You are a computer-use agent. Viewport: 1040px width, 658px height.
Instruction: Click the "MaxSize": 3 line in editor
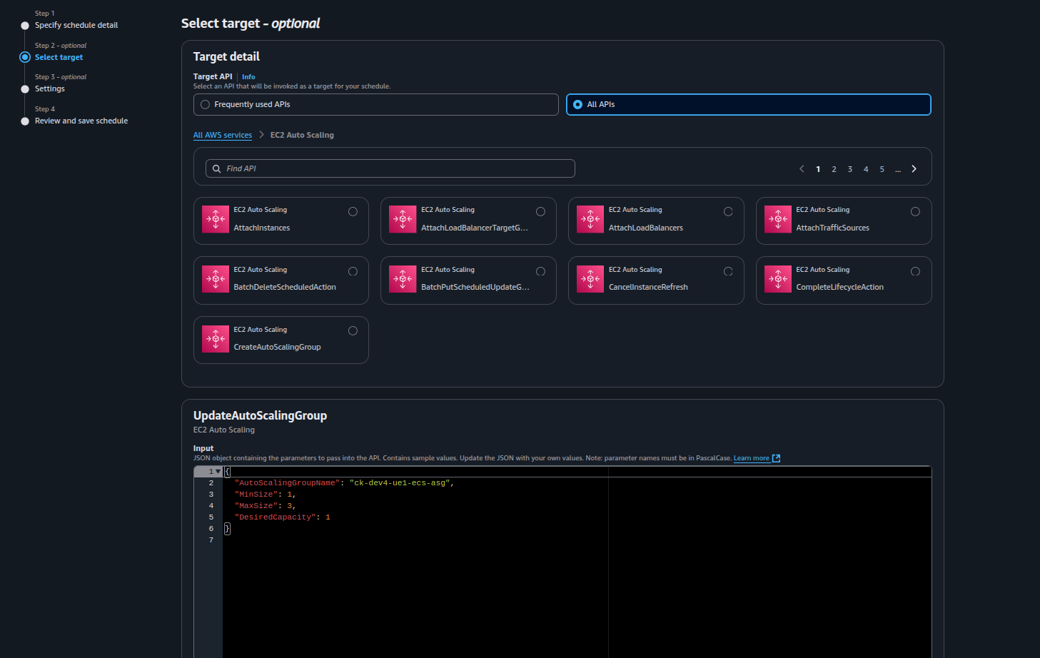265,506
